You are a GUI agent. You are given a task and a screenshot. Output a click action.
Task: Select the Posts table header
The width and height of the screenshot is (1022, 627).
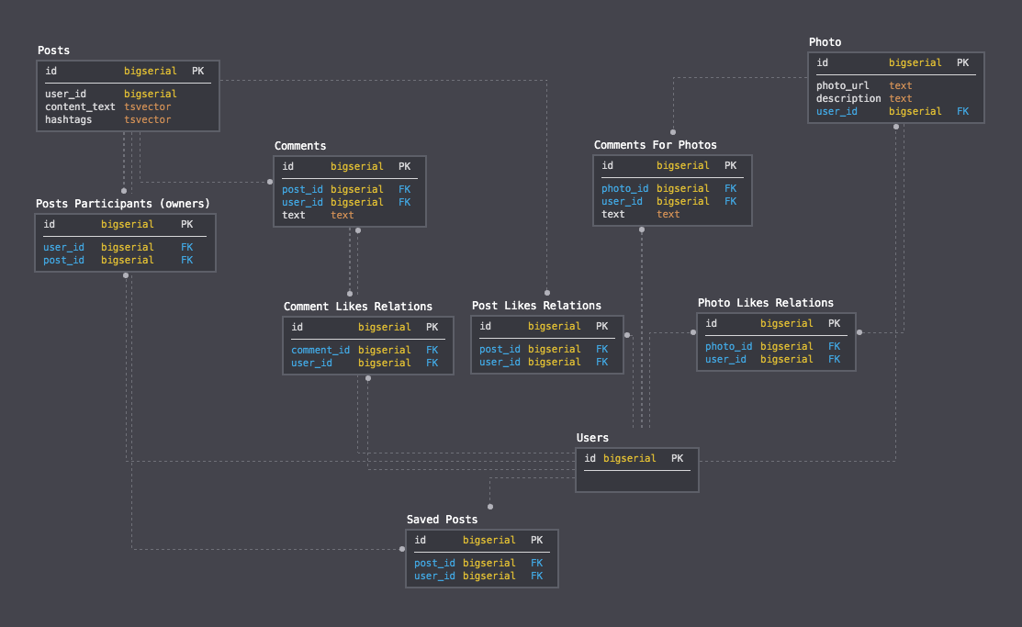coord(52,50)
